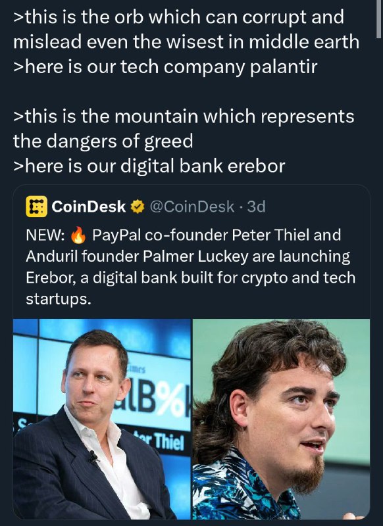Screen dimensions: 383x526
Task: Open the 3d timestamp of quoted post
Action: coord(256,206)
